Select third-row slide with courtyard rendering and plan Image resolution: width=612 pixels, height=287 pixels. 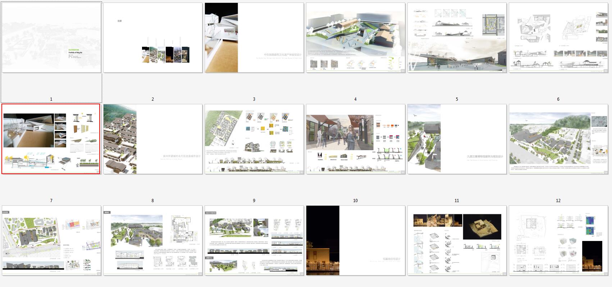coord(153,241)
